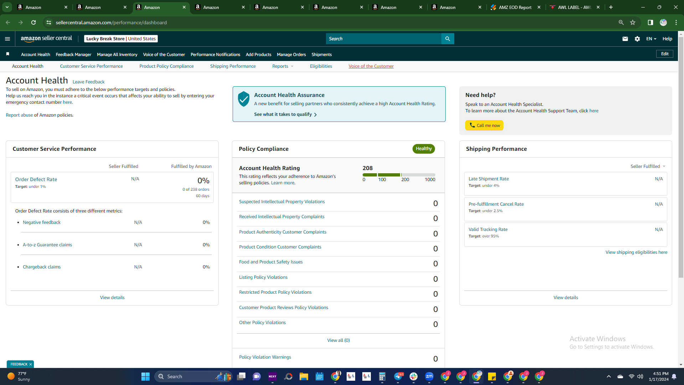The width and height of the screenshot is (684, 385).
Task: Open Manage All Inventory menu item
Action: coord(117,55)
